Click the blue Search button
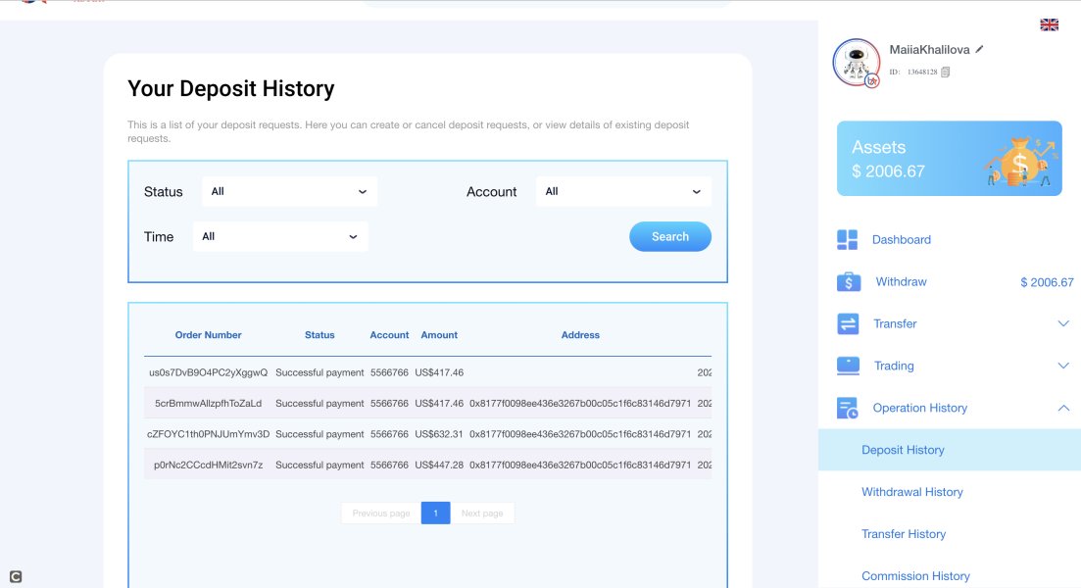 coord(670,236)
